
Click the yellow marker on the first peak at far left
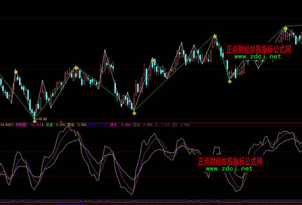[x=16, y=72]
